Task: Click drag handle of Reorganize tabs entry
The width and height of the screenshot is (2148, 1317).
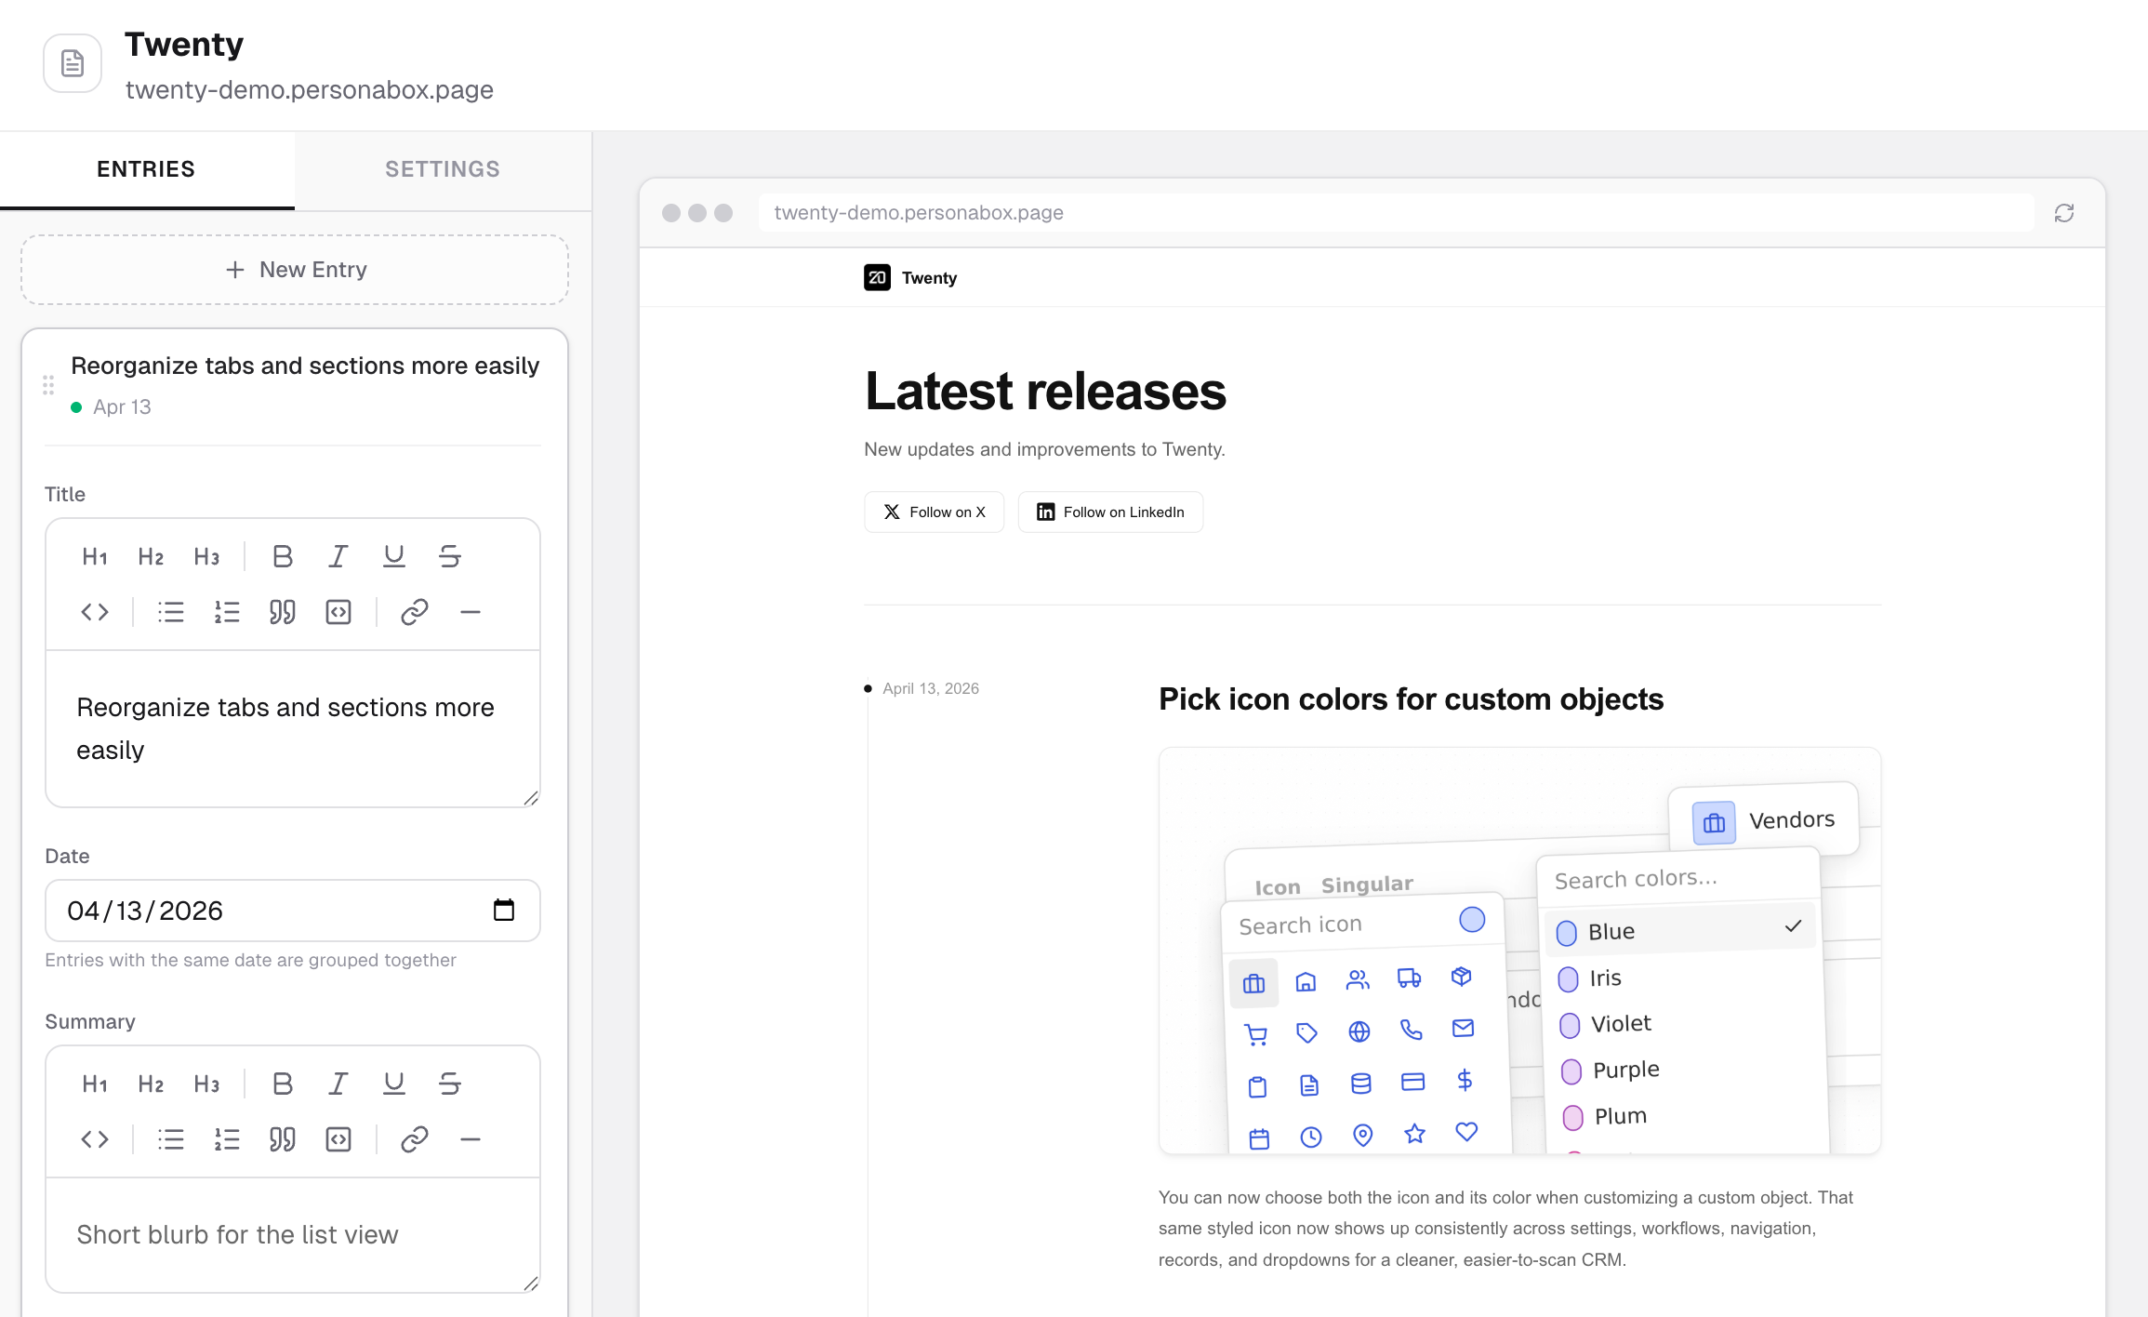Action: click(x=48, y=385)
